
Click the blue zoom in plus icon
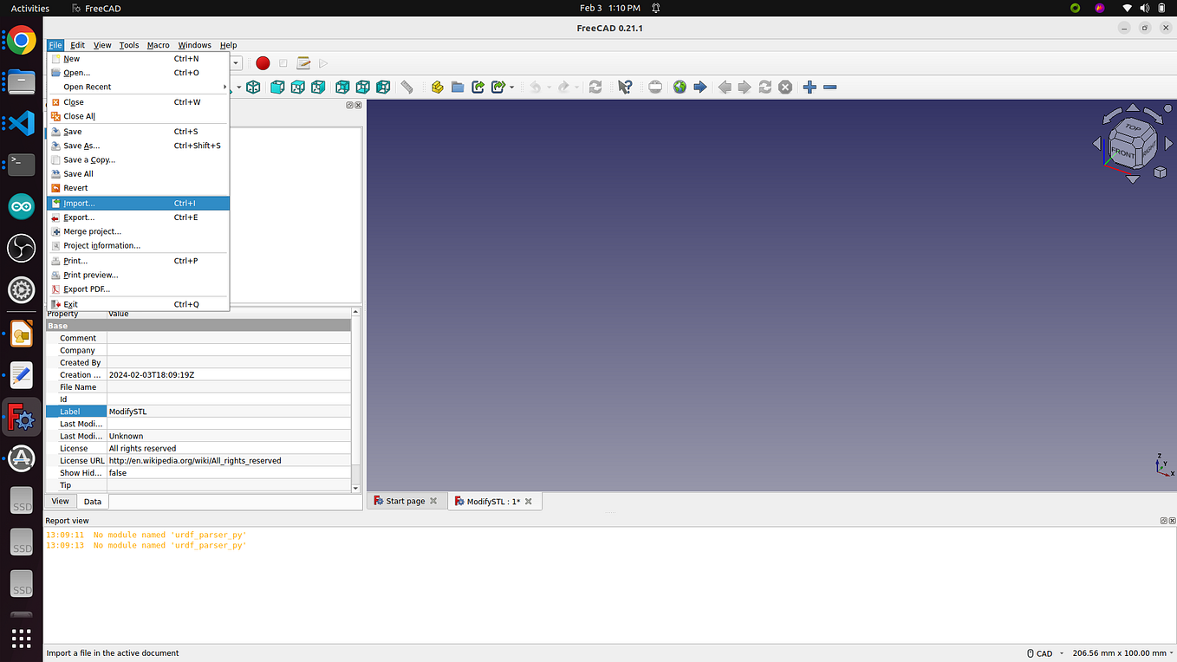coord(810,87)
